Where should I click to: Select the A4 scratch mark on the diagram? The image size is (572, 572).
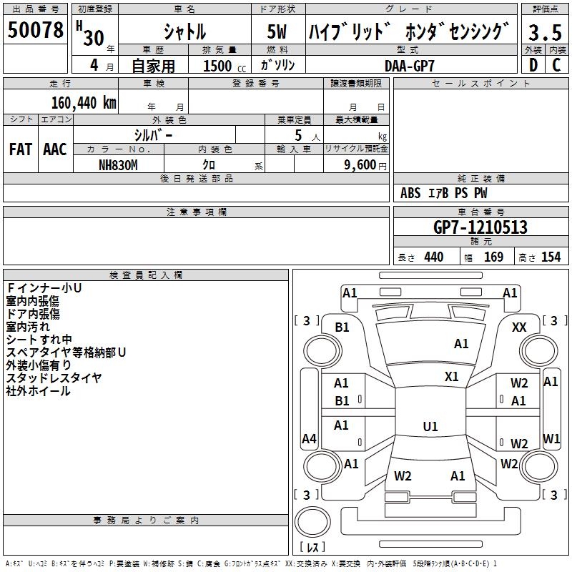click(309, 439)
